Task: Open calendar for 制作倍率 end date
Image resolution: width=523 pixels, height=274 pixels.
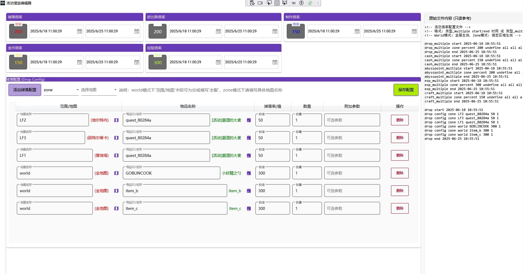Action: (414, 31)
